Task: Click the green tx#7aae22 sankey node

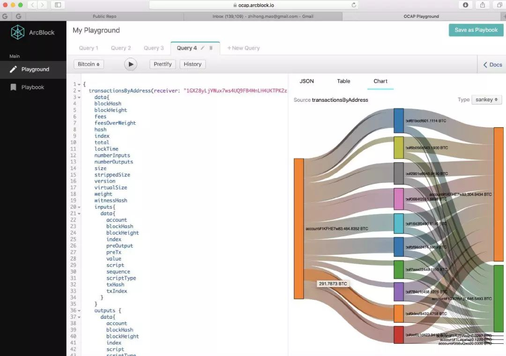Action: 399,269
